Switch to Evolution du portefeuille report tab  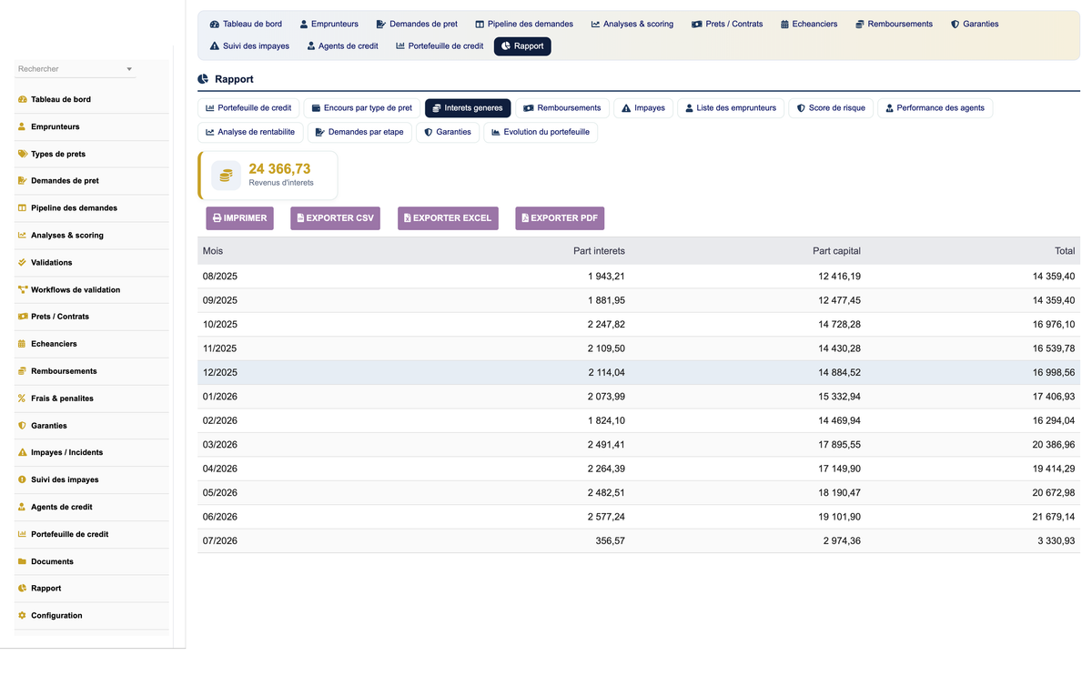click(541, 132)
